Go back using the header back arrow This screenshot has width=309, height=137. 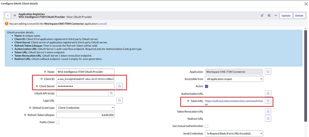coord(8,16)
